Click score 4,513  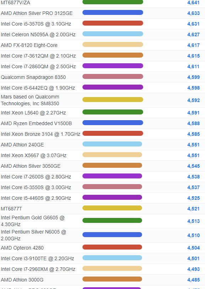coord(193,221)
